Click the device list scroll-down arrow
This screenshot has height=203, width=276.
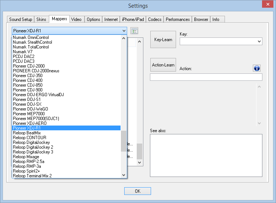pyautogui.click(x=123, y=175)
